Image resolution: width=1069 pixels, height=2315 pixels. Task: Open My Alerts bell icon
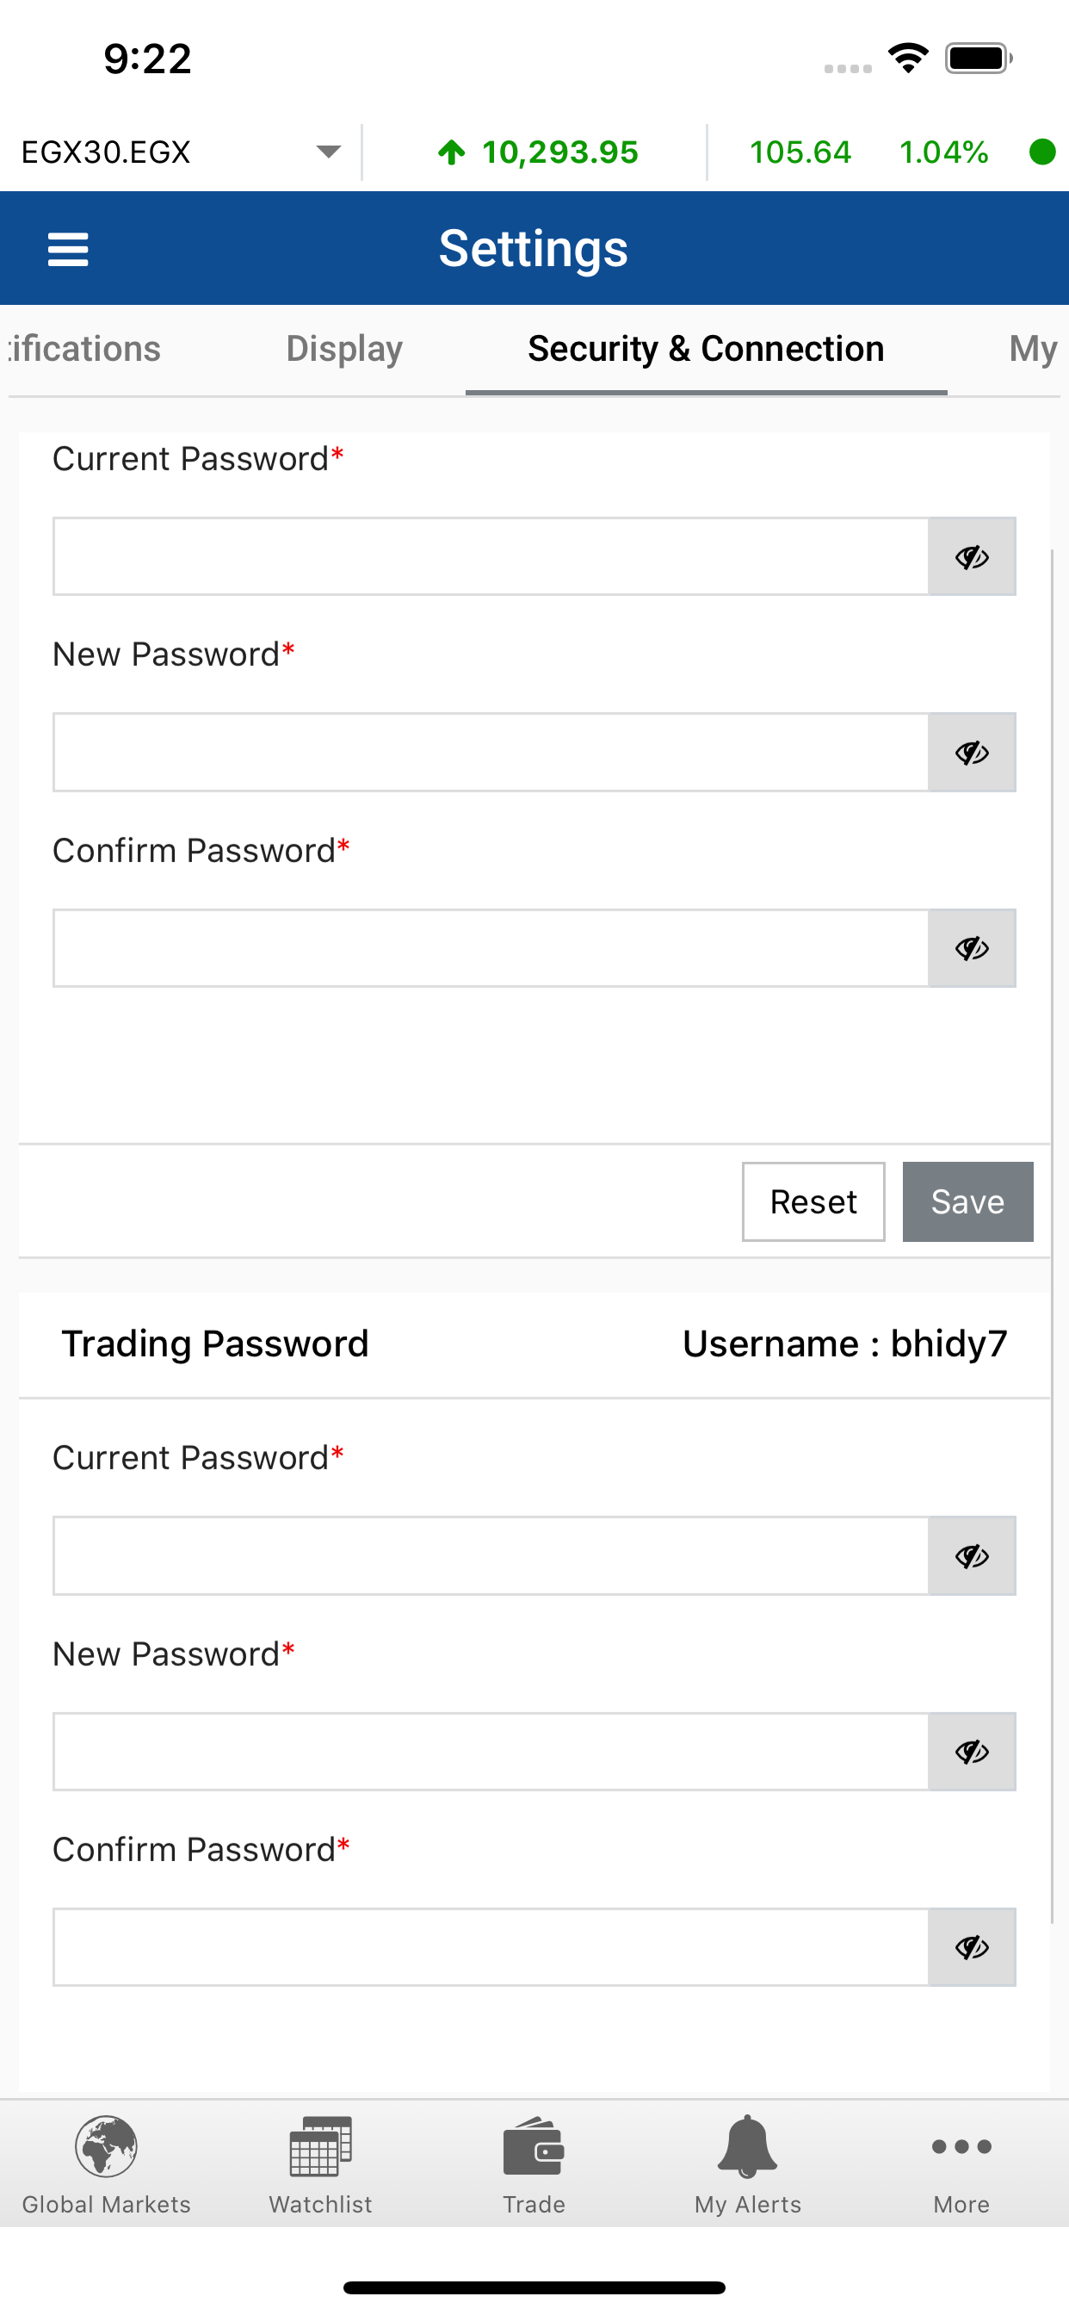(x=747, y=2146)
